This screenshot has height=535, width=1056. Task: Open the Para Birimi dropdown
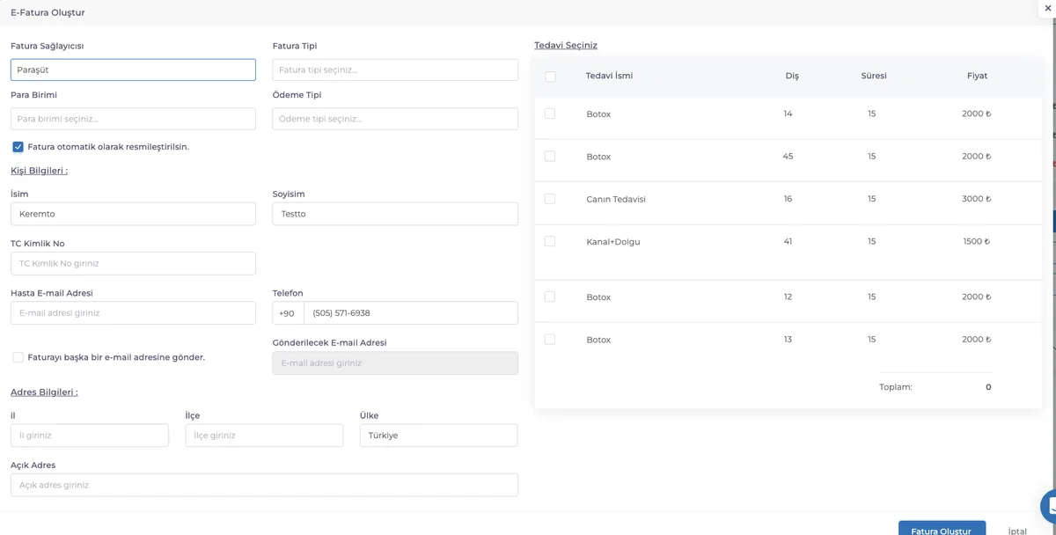click(133, 119)
